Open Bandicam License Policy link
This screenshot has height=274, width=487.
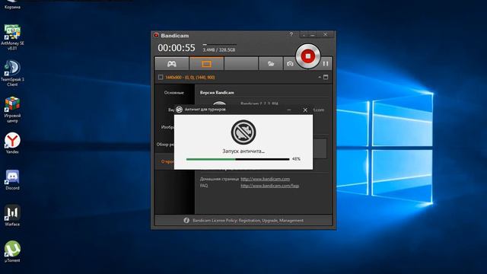[248, 221]
